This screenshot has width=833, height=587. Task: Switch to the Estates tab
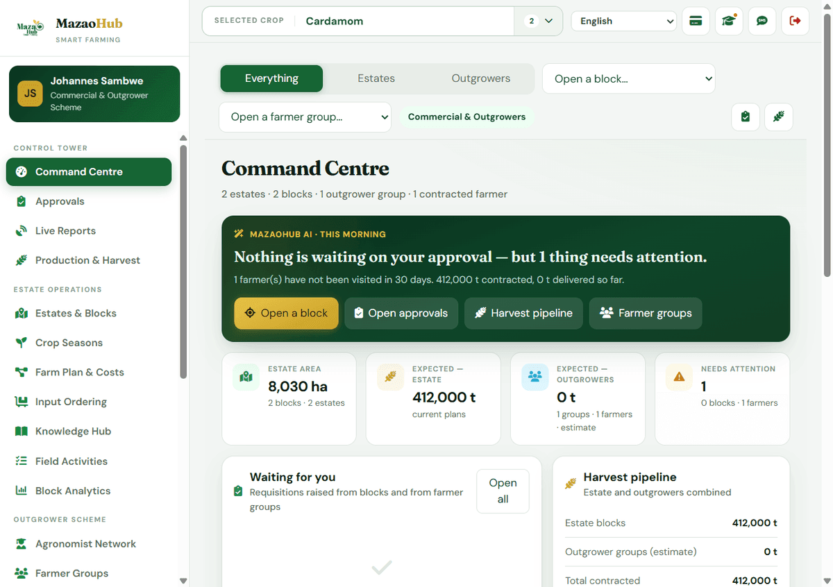tap(376, 78)
